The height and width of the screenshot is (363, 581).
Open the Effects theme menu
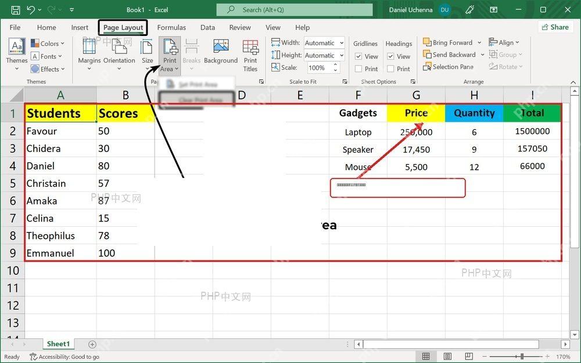[48, 69]
